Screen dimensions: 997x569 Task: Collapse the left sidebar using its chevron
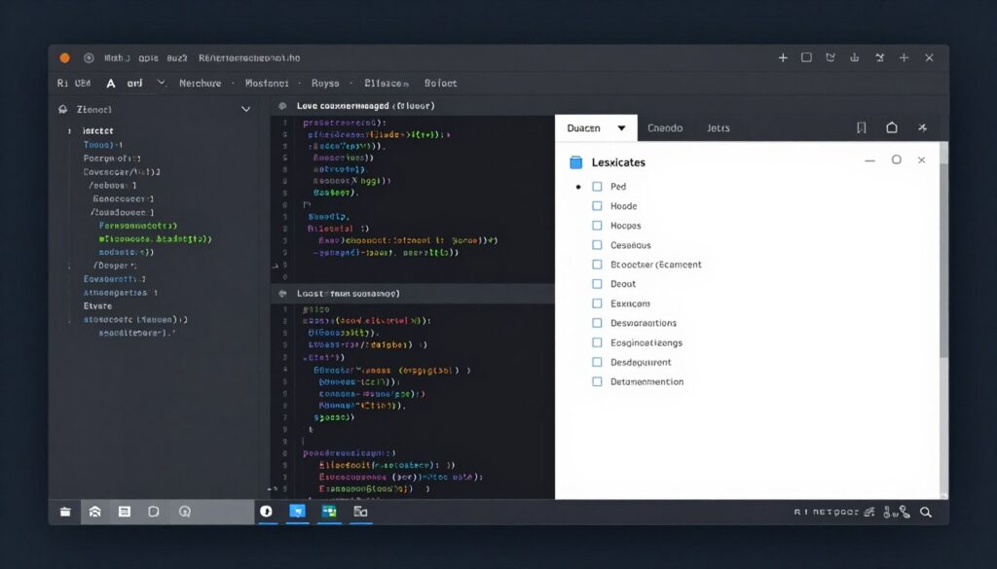point(245,110)
